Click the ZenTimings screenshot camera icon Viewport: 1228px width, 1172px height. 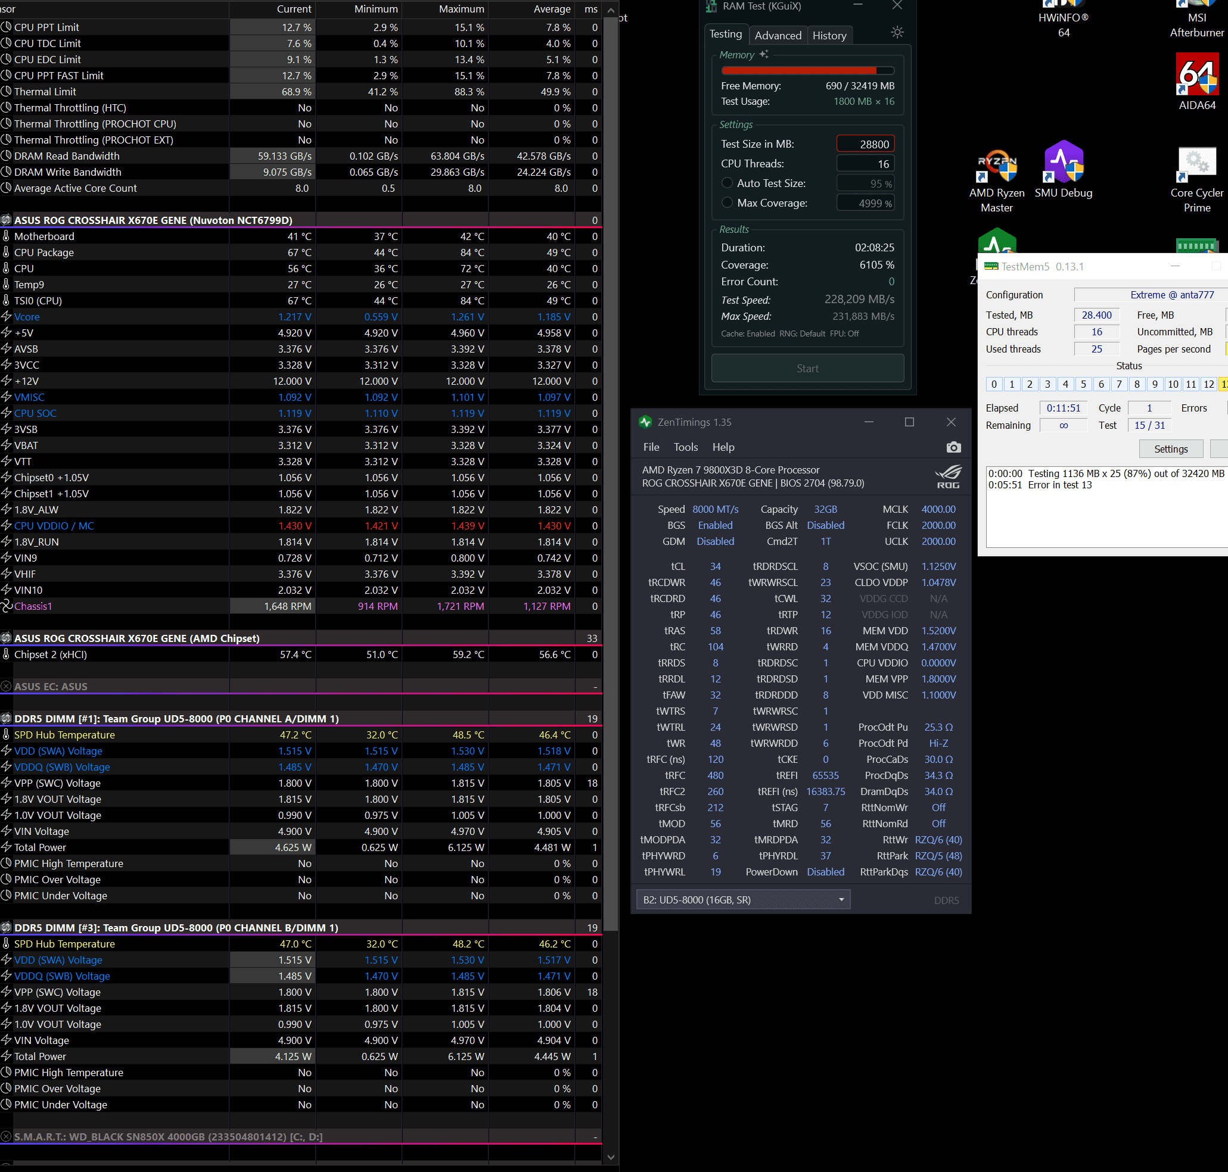953,447
